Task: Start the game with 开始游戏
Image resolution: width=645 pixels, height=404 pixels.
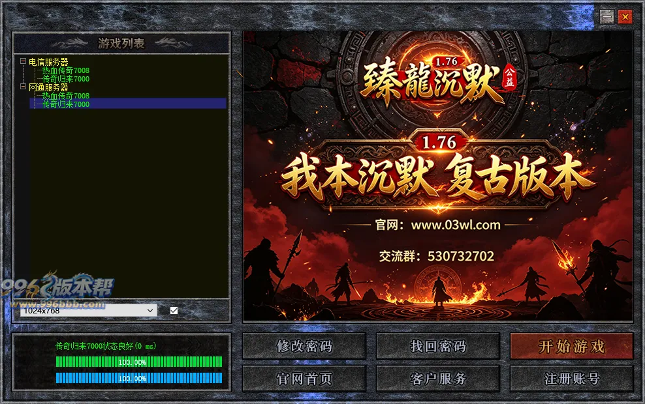Action: point(571,346)
